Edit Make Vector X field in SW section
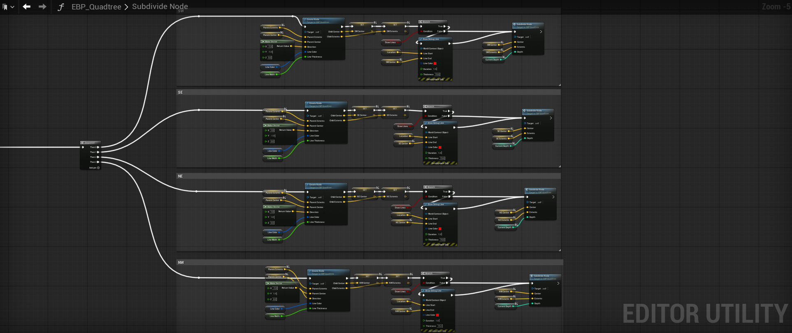This screenshot has width=792, height=333. pos(270,46)
